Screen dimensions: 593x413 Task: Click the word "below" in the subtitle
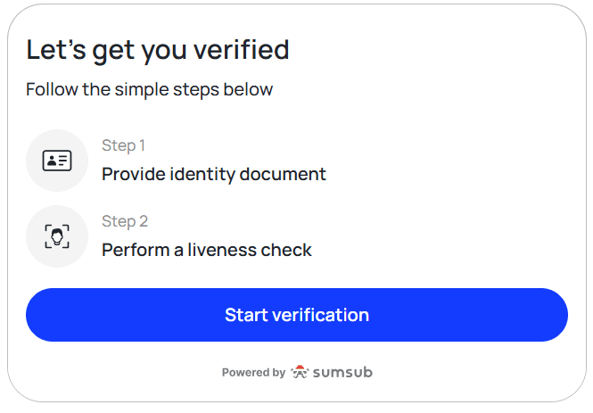coord(251,89)
